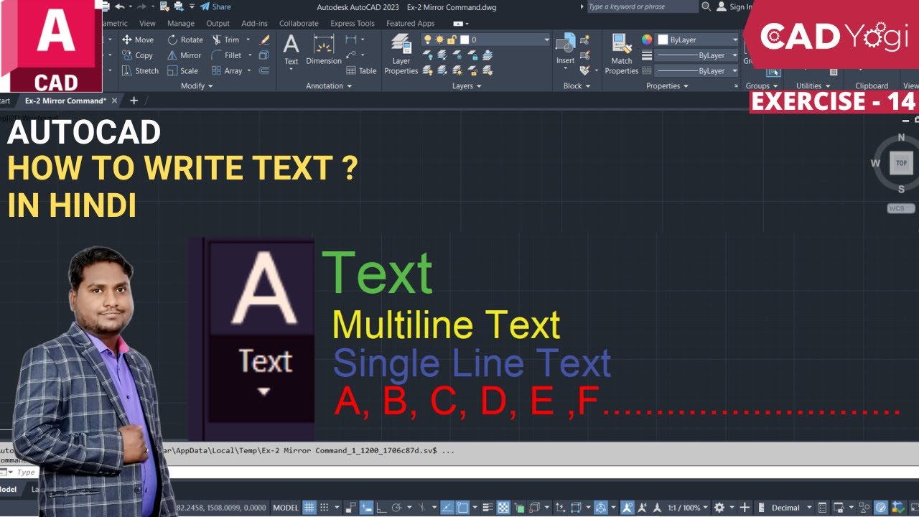Open a new drawing tab with plus
The height and width of the screenshot is (517, 919).
[x=134, y=101]
